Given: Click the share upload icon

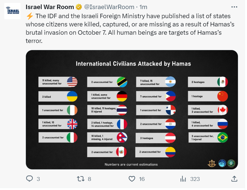Looking at the screenshot, I should 234,179.
